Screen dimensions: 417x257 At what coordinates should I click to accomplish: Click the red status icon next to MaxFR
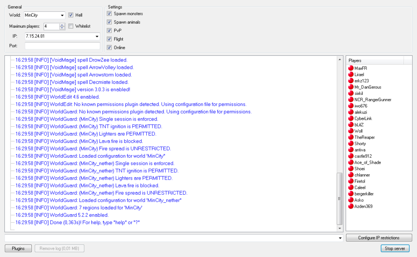coord(351,68)
